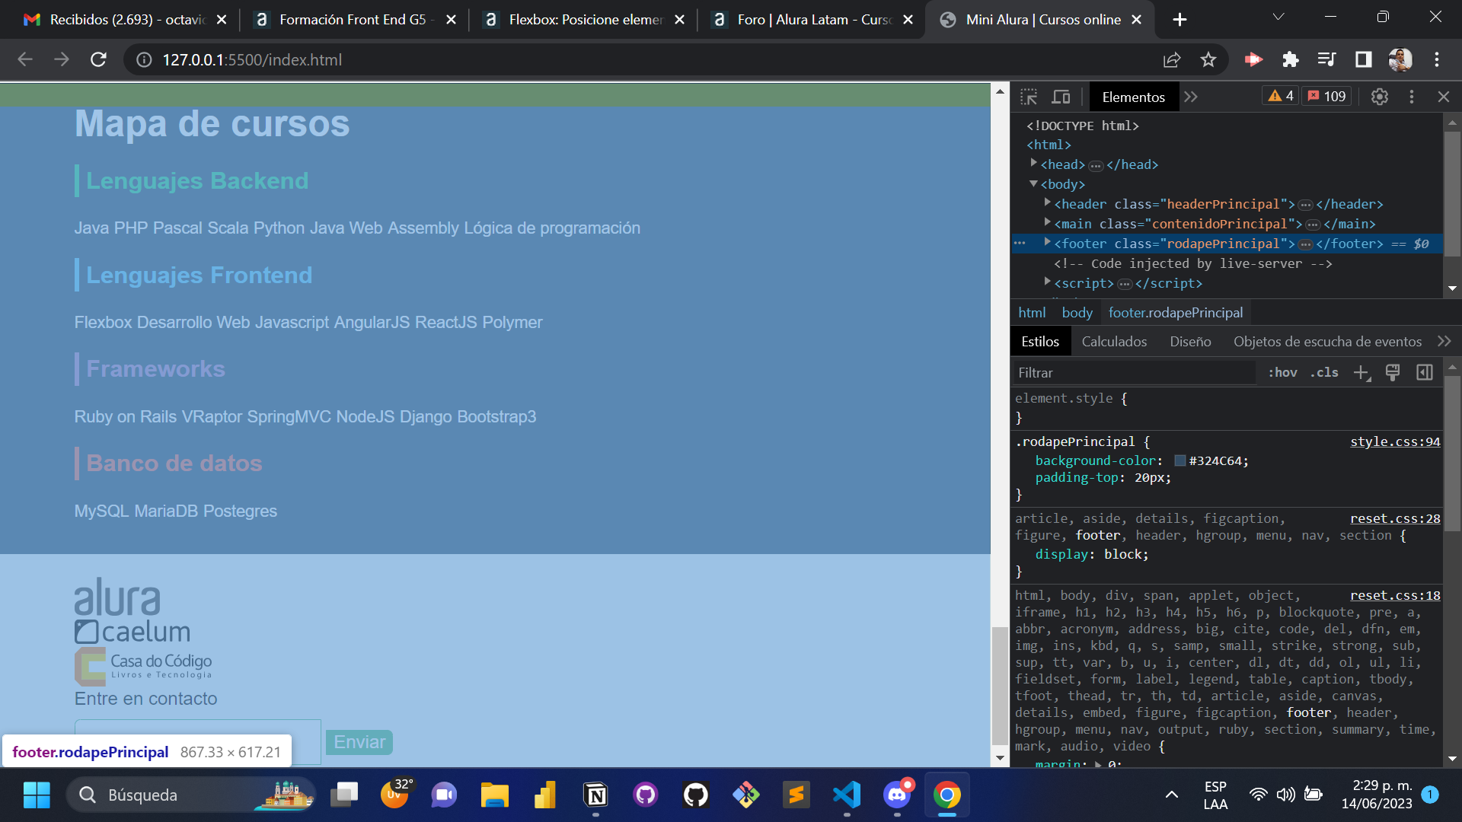
Task: Open the Windows Start menu
Action: [37, 795]
